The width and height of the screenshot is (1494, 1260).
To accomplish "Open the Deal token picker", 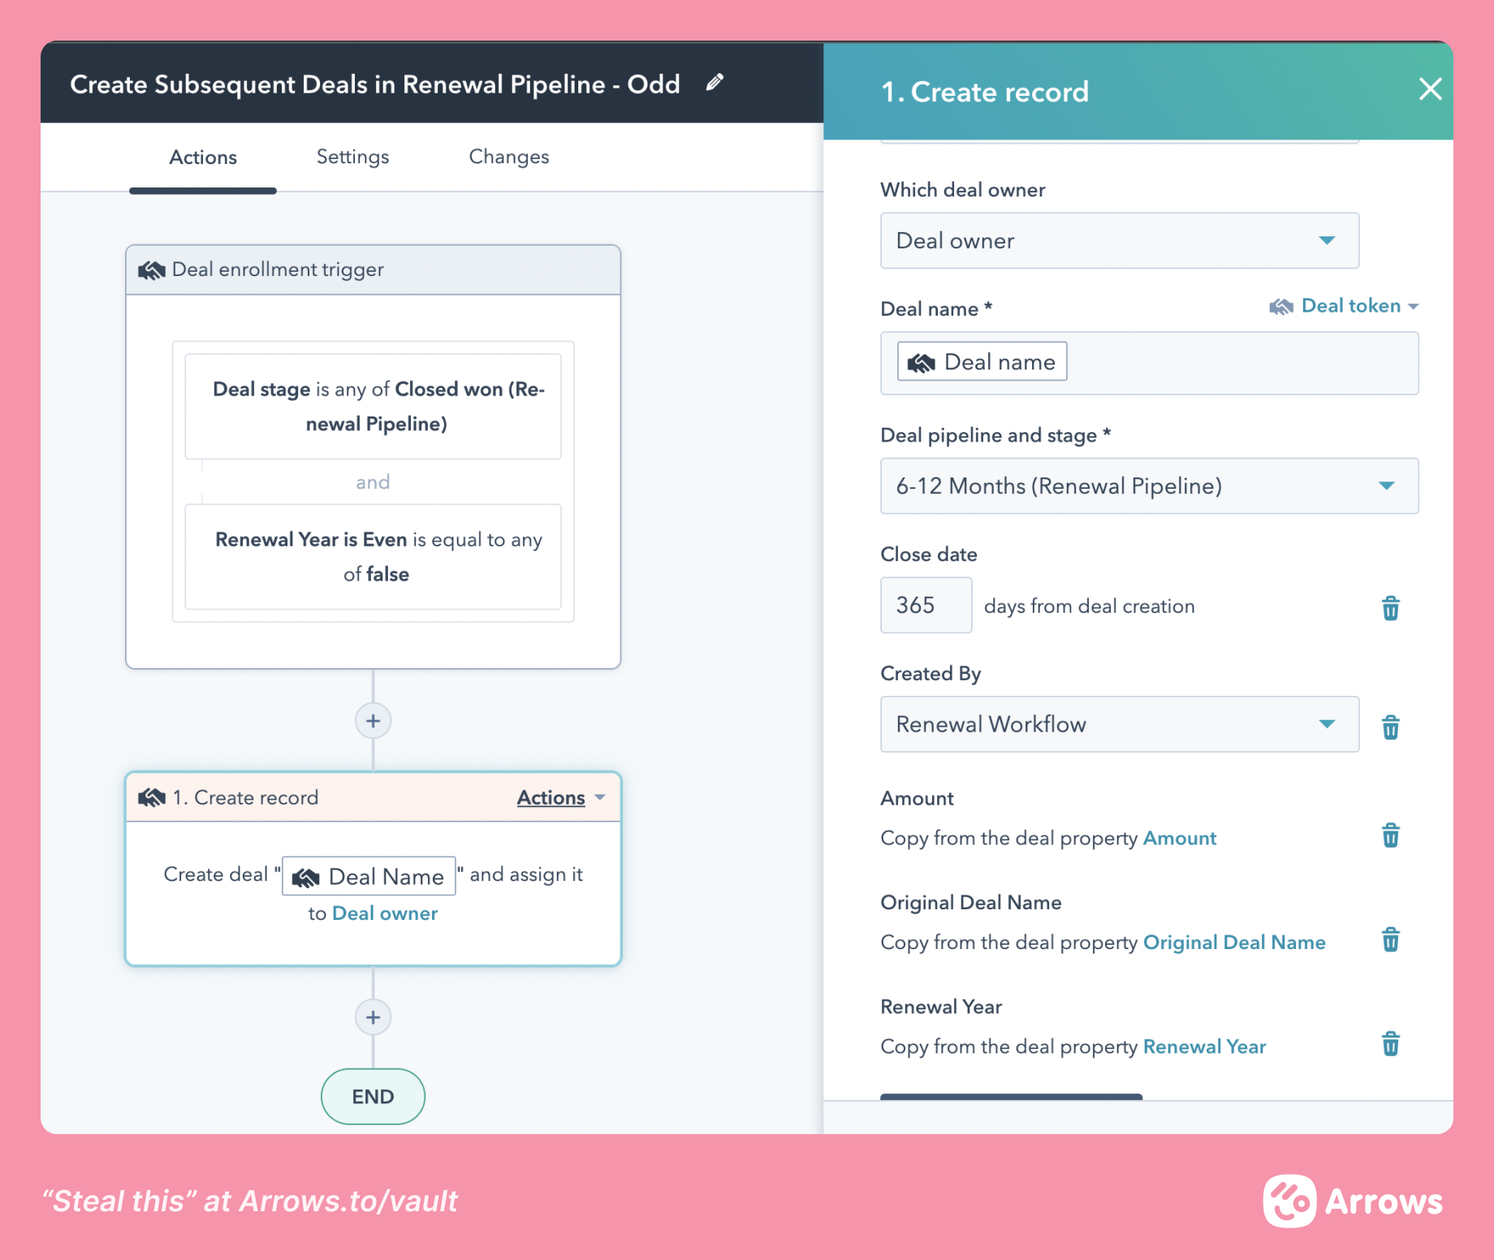I will click(1343, 306).
